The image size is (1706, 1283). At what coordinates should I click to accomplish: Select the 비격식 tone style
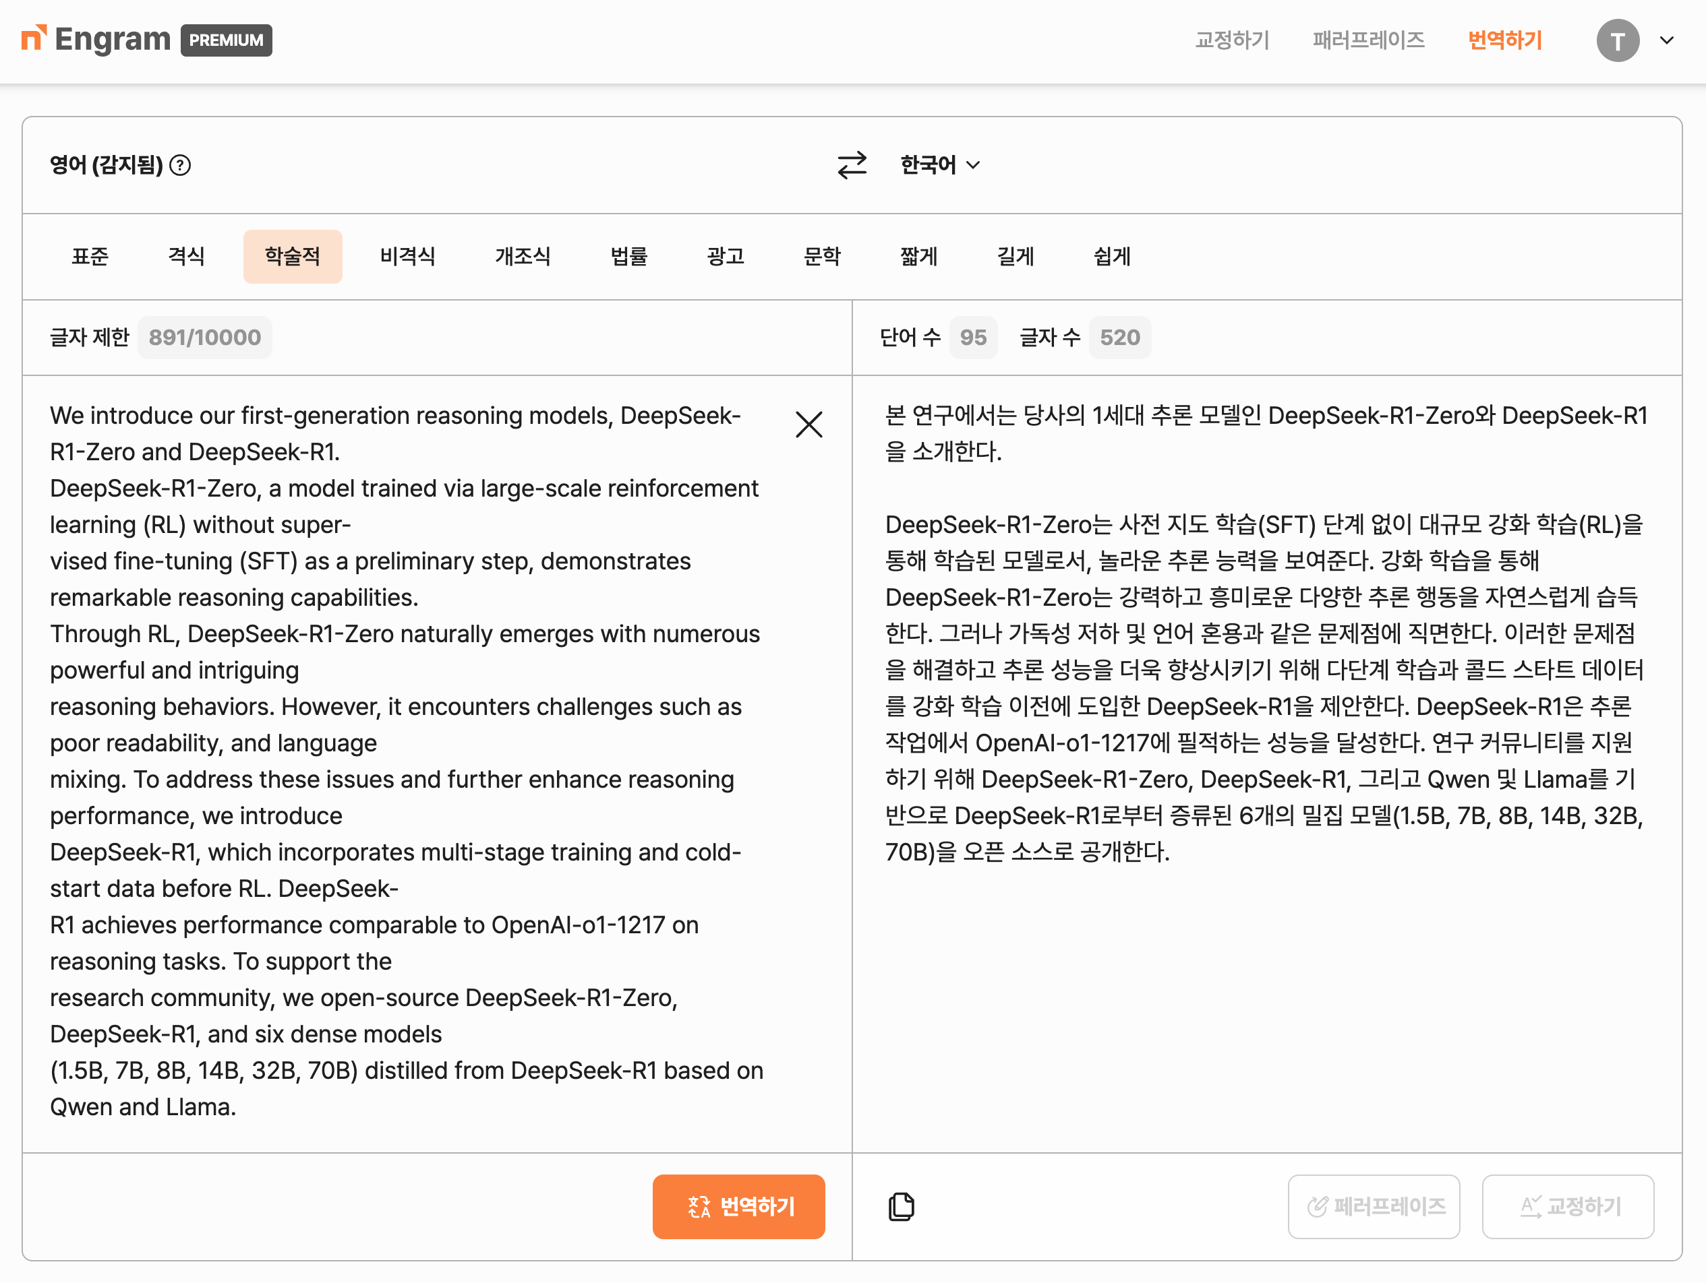click(407, 256)
